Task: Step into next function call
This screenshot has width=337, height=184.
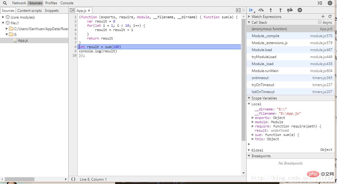Action: [271, 10]
